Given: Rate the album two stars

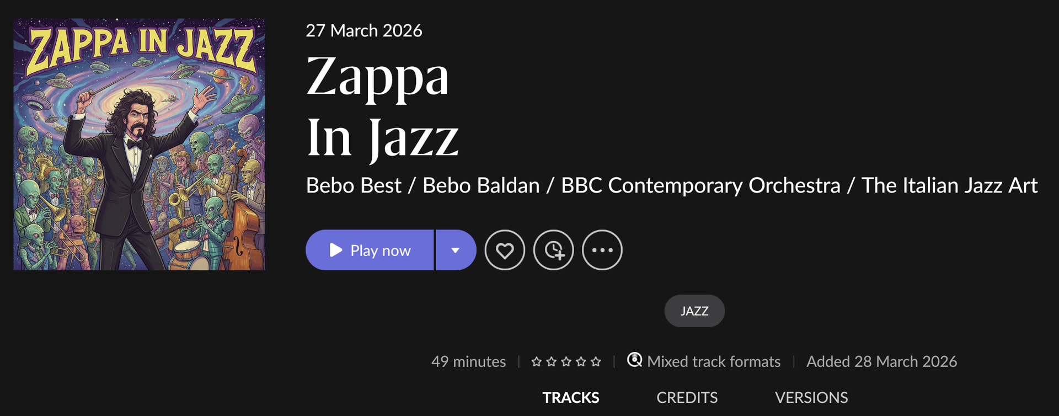Looking at the screenshot, I should click(551, 362).
